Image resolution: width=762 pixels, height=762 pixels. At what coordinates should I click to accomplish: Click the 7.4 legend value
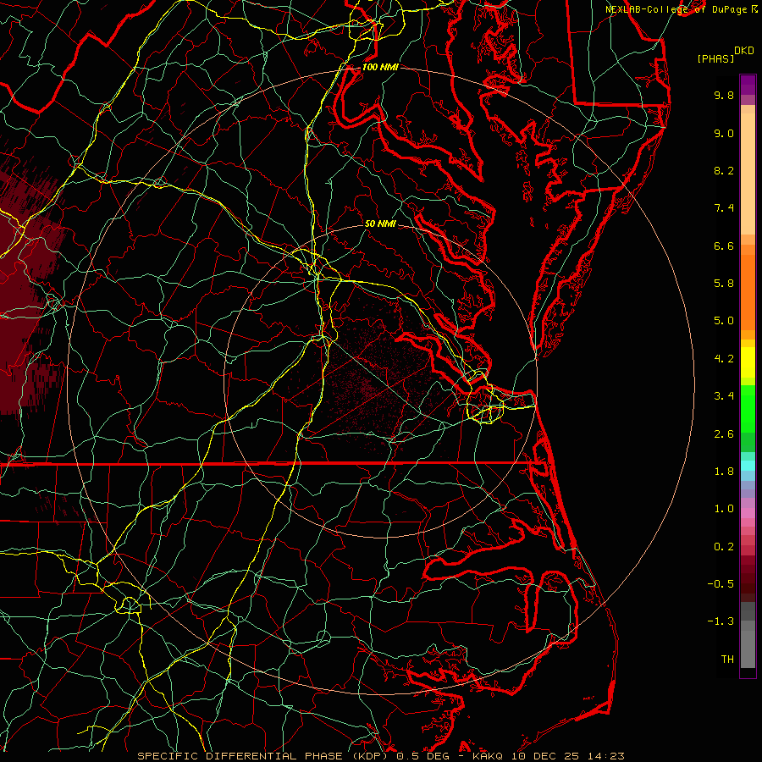(724, 208)
